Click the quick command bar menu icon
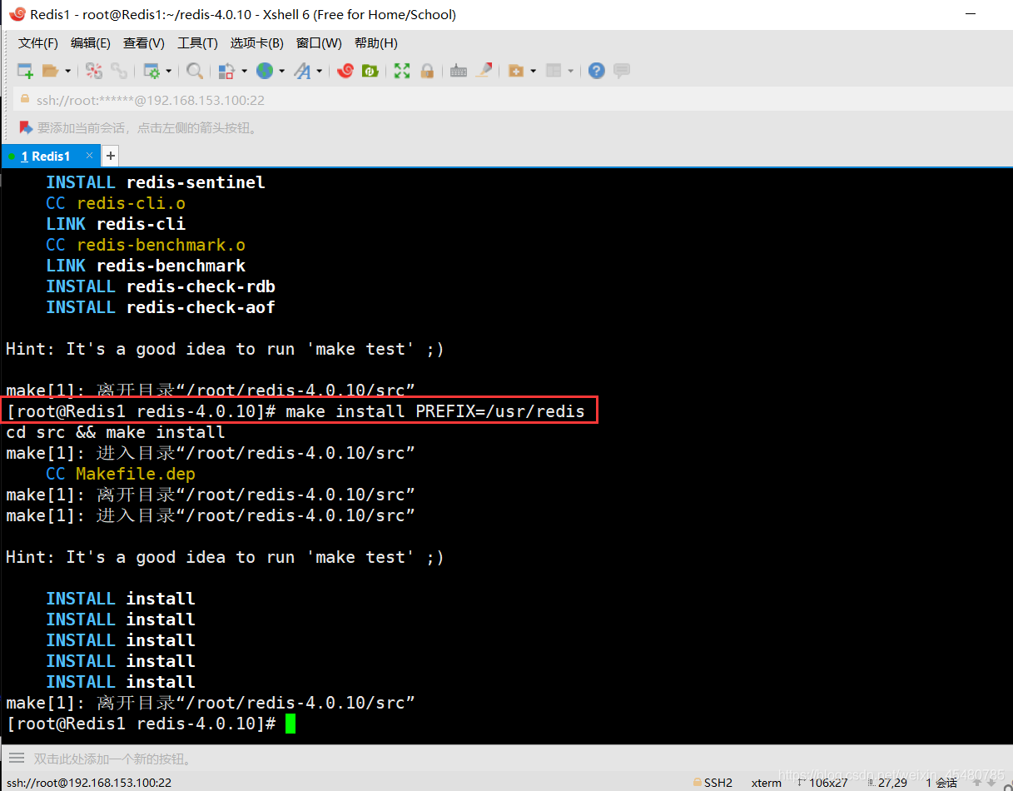The image size is (1013, 791). pos(17,759)
